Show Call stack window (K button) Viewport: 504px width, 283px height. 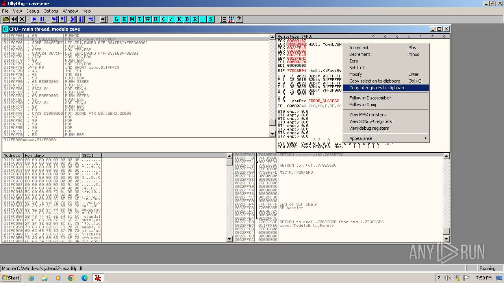pos(180,19)
